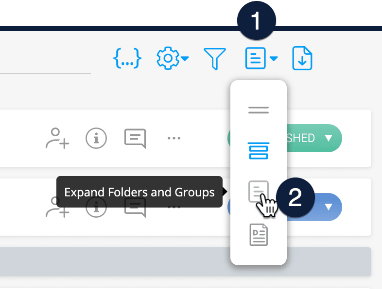Click the download file icon
This screenshot has width=382, height=289.
click(302, 58)
